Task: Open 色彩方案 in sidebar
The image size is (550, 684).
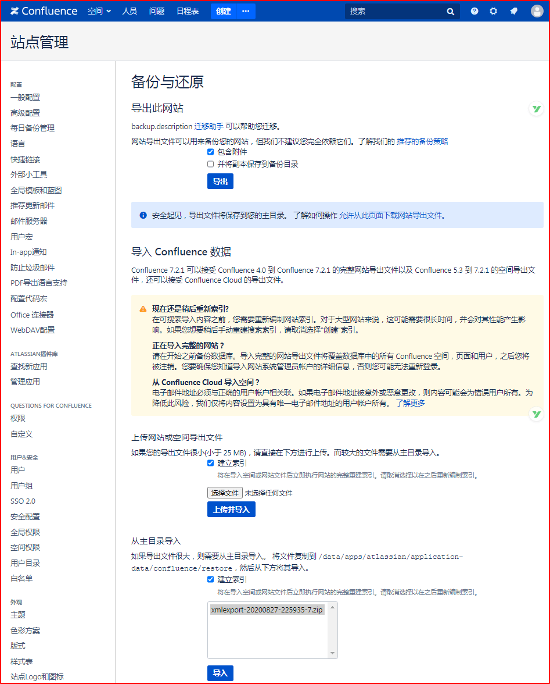Action: [25, 630]
